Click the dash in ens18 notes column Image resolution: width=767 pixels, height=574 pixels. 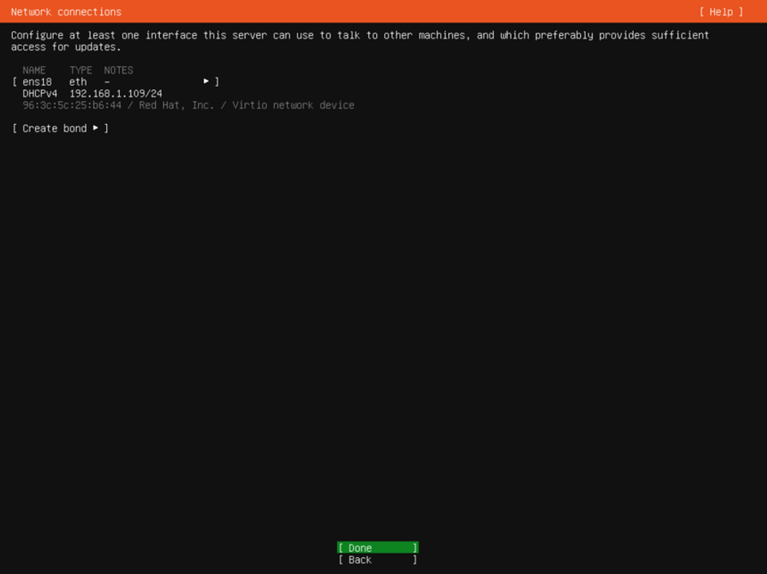click(x=107, y=82)
